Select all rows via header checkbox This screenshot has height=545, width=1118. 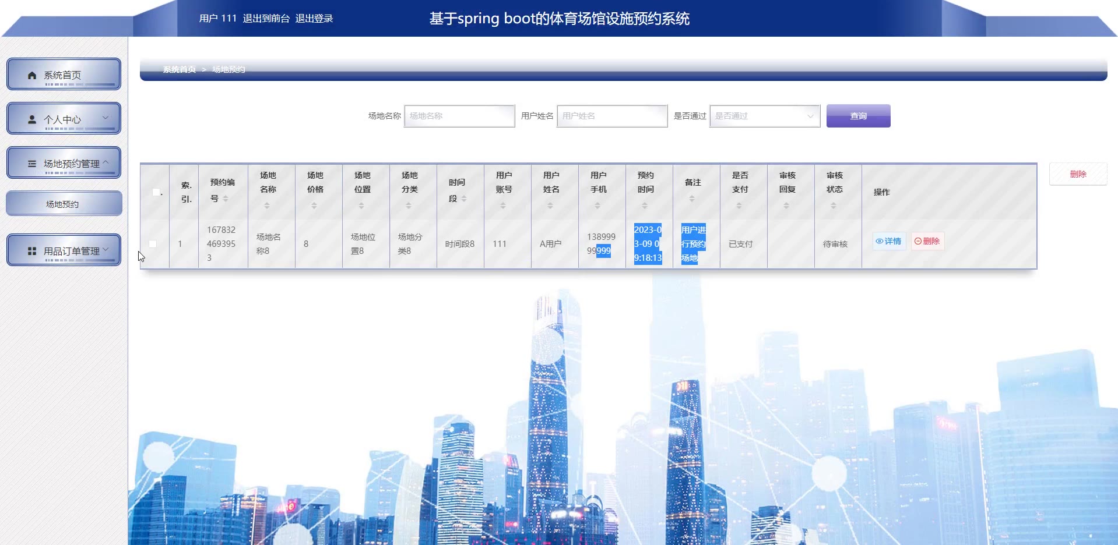(156, 192)
